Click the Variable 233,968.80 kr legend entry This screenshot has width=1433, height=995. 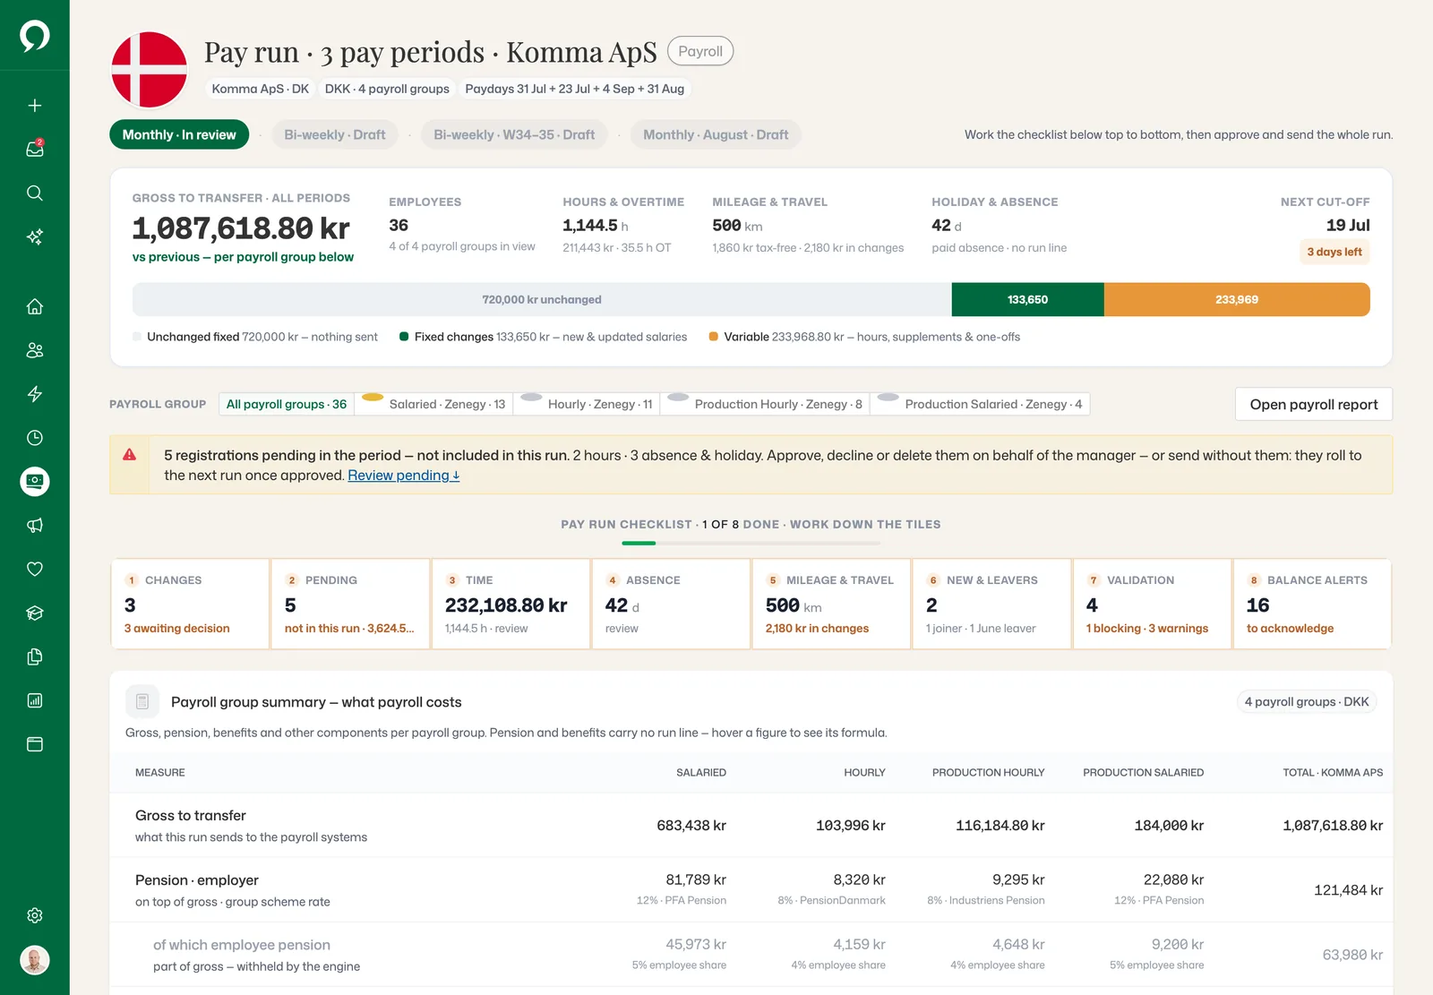click(x=864, y=337)
